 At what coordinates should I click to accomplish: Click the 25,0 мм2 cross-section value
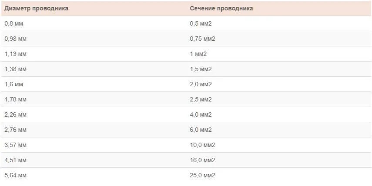202,175
